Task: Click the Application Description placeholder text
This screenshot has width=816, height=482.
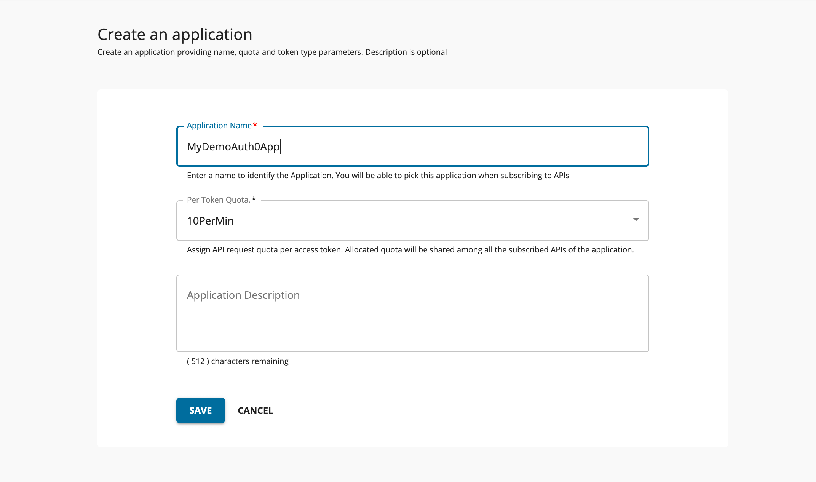Action: [x=243, y=295]
